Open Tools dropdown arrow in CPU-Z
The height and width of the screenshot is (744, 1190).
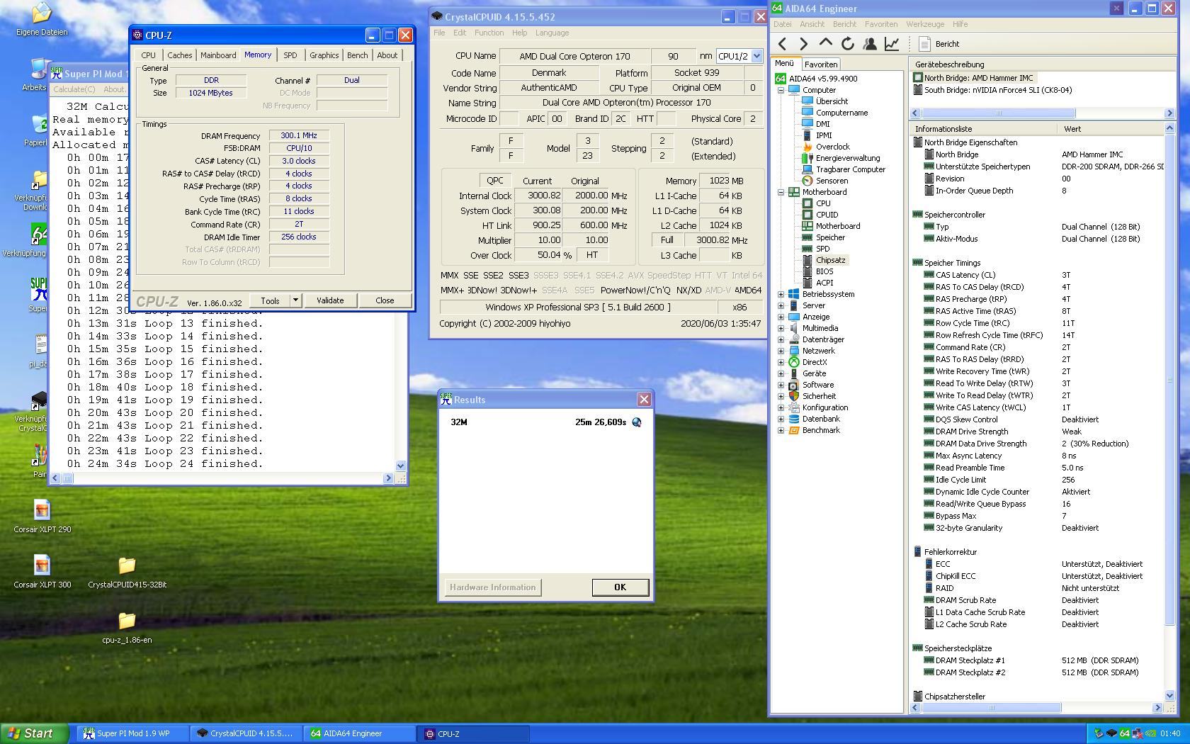click(295, 300)
